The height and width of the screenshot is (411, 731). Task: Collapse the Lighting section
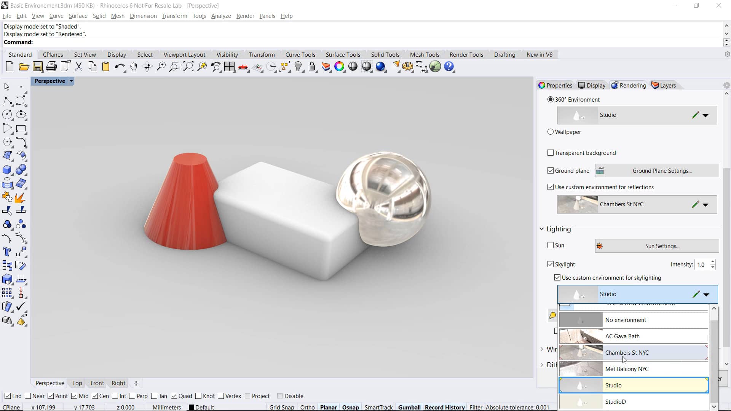click(x=542, y=229)
